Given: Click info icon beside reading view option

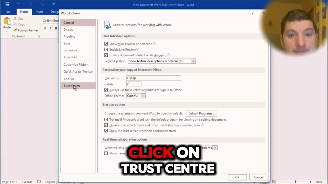Looking at the screenshot, I should click(x=202, y=125).
